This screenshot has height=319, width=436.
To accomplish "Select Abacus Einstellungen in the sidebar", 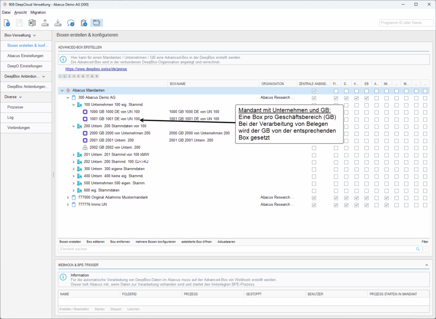I will pyautogui.click(x=25, y=56).
